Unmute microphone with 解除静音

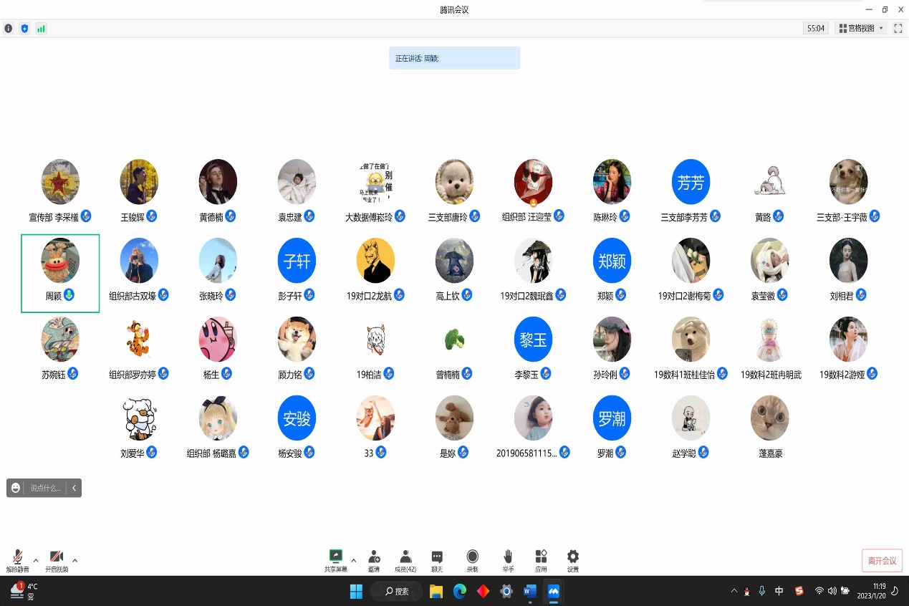point(17,558)
